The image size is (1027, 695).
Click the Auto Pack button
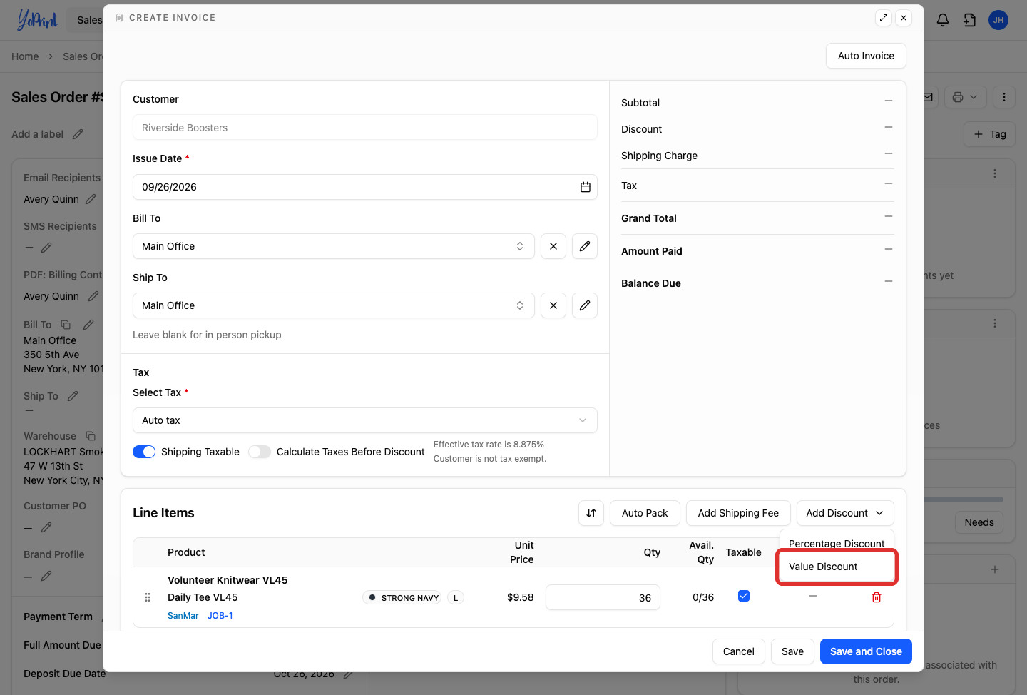click(x=645, y=513)
